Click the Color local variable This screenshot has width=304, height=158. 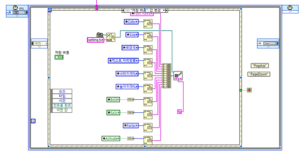click(x=131, y=22)
